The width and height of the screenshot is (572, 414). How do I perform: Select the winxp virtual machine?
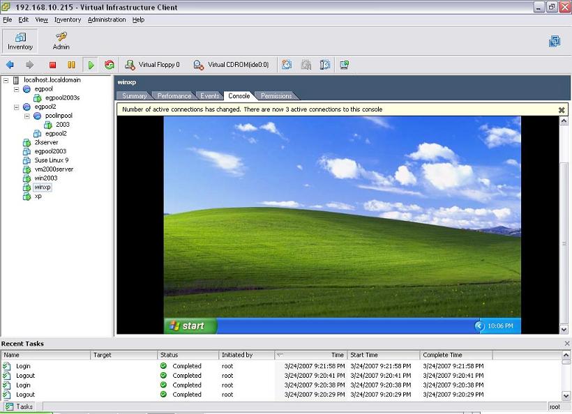[x=43, y=187]
